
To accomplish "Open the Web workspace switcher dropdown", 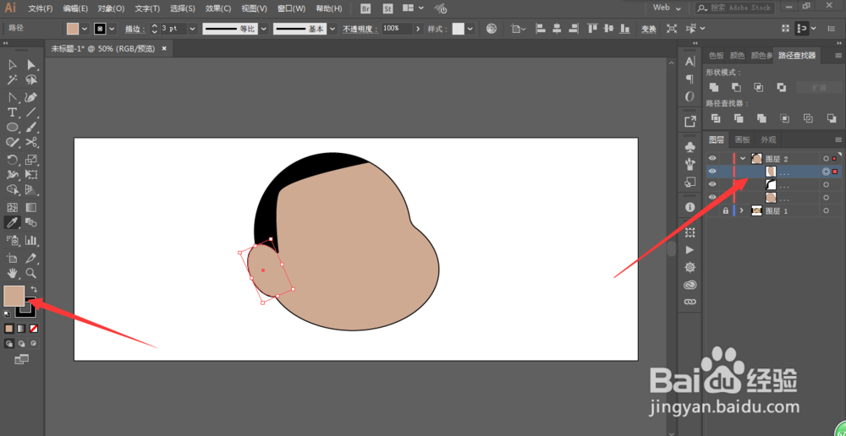I will coord(678,8).
